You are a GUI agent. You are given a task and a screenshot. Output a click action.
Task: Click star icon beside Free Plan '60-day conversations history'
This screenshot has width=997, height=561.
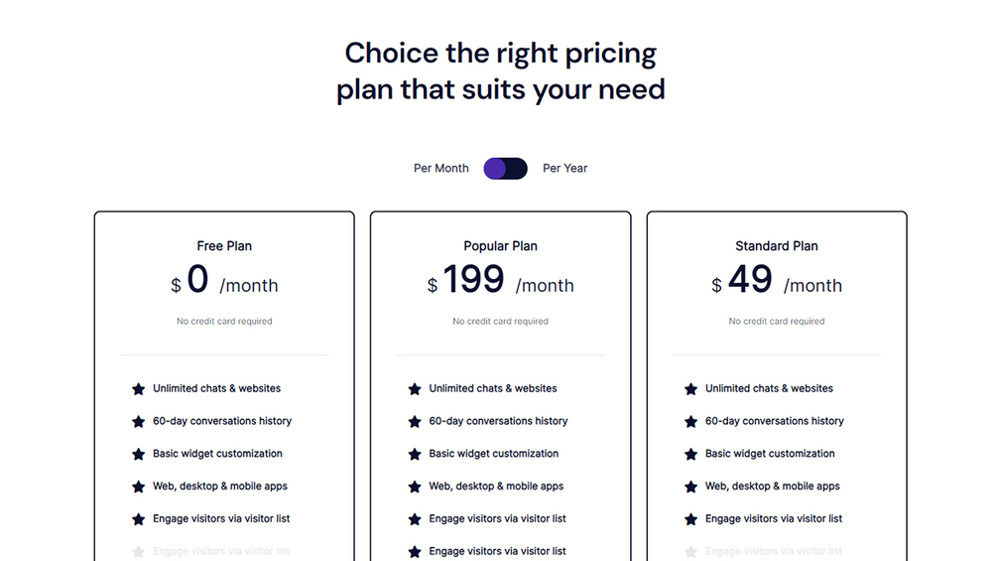tap(139, 422)
